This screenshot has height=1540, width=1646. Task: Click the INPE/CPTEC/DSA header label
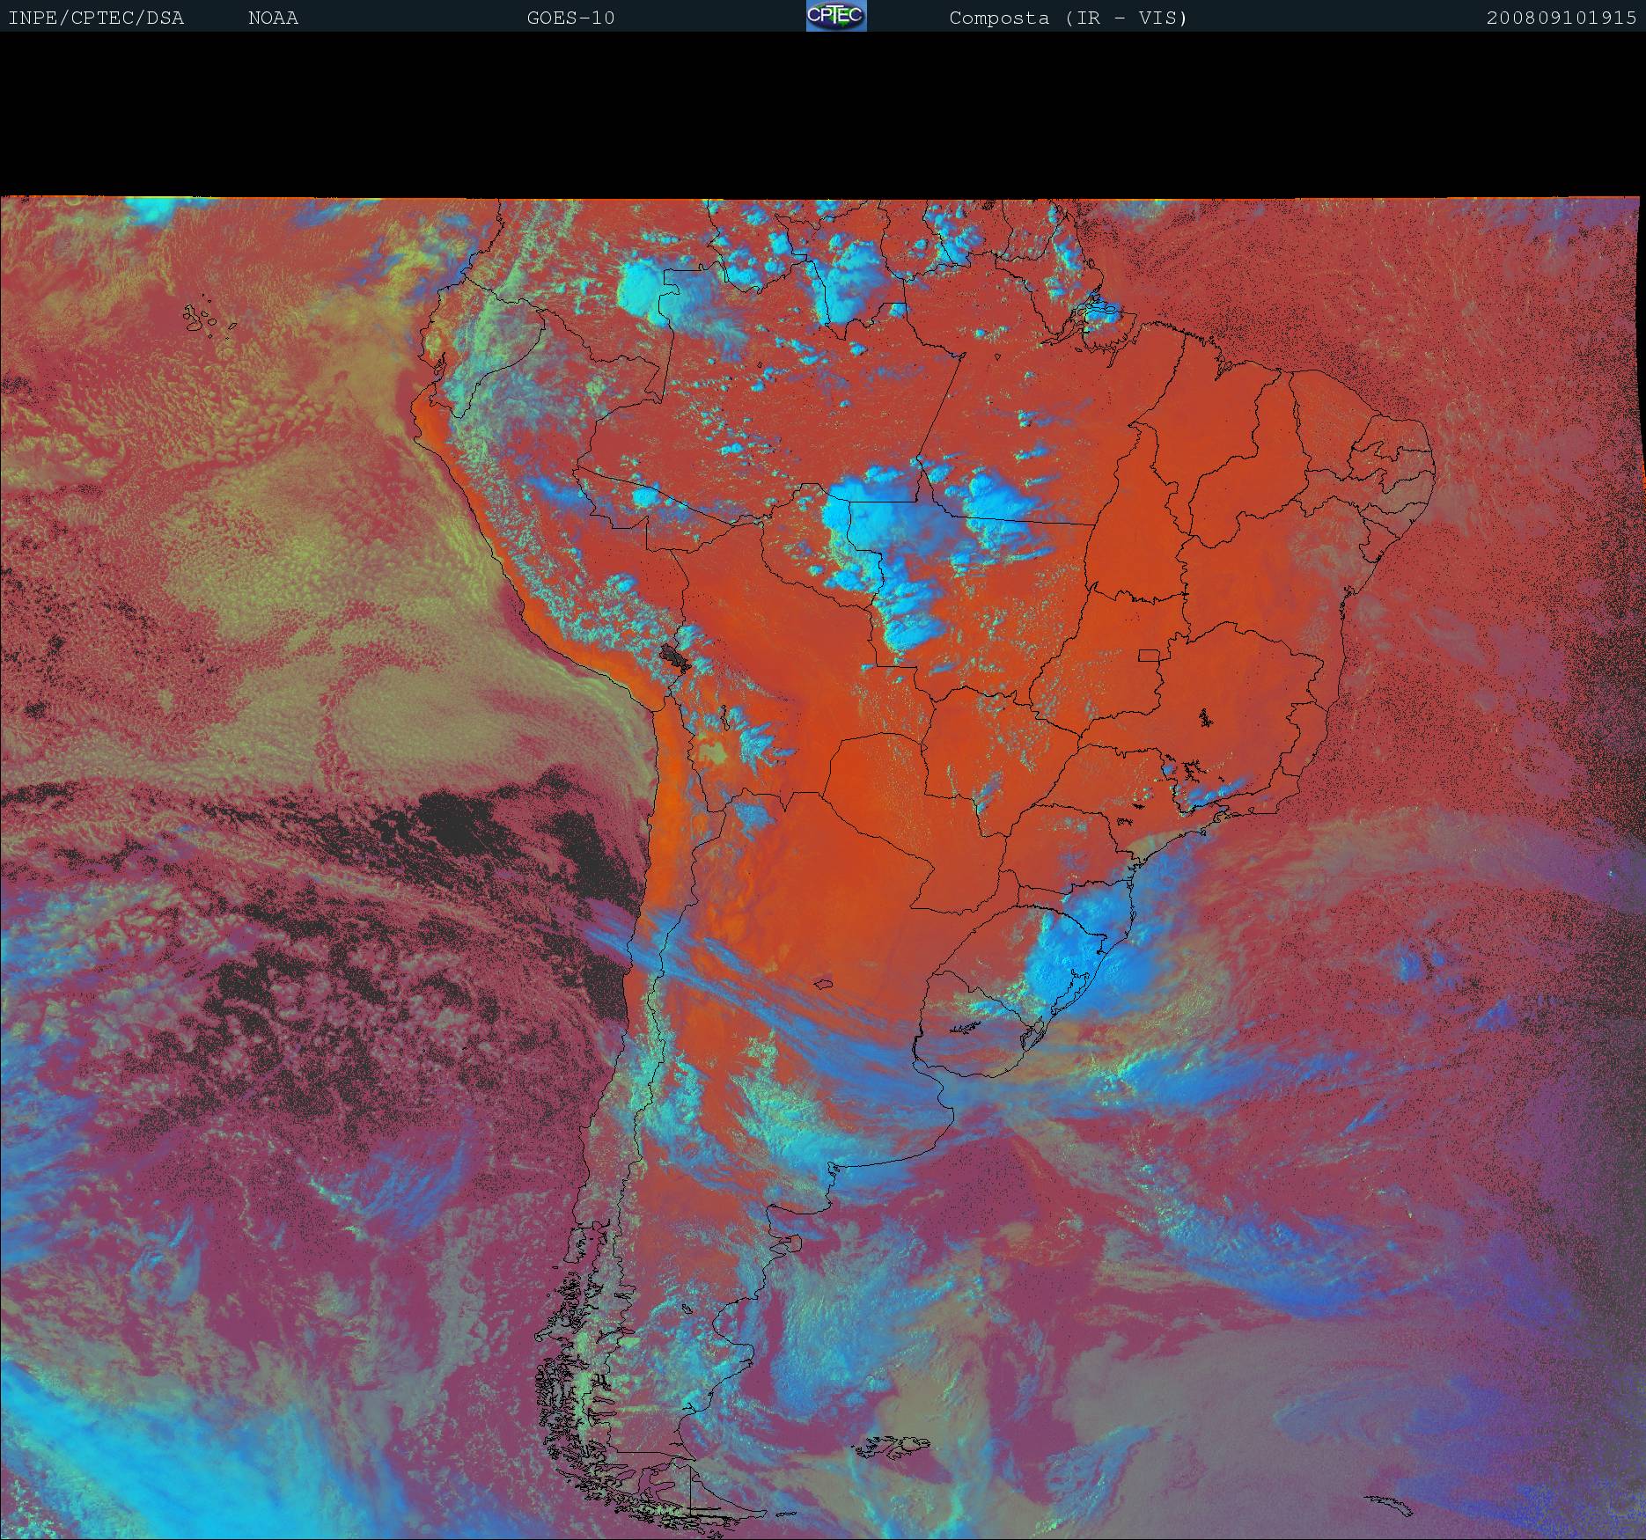pos(96,18)
